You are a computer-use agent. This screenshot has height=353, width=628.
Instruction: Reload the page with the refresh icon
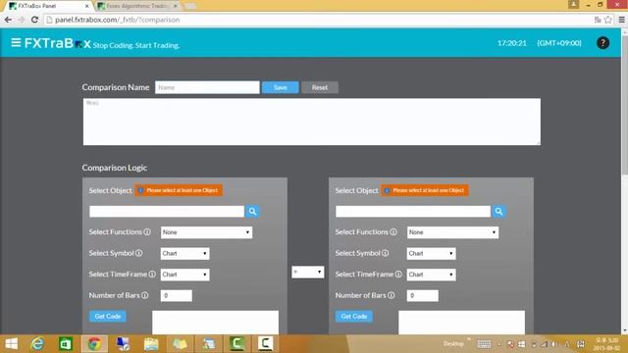tap(35, 20)
